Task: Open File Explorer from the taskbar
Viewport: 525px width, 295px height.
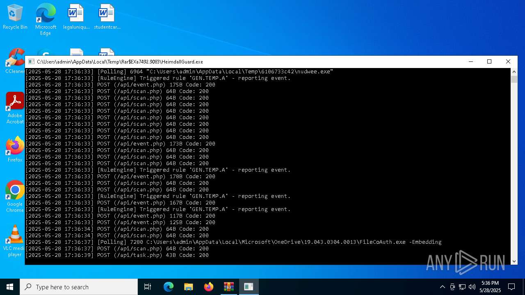Action: [188, 287]
